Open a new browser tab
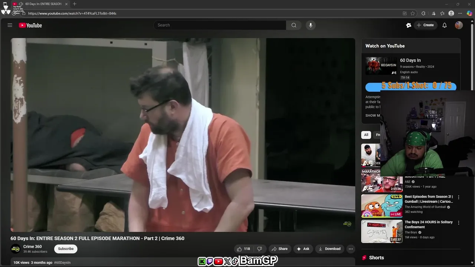Viewport: 475px width, 267px height. click(75, 4)
